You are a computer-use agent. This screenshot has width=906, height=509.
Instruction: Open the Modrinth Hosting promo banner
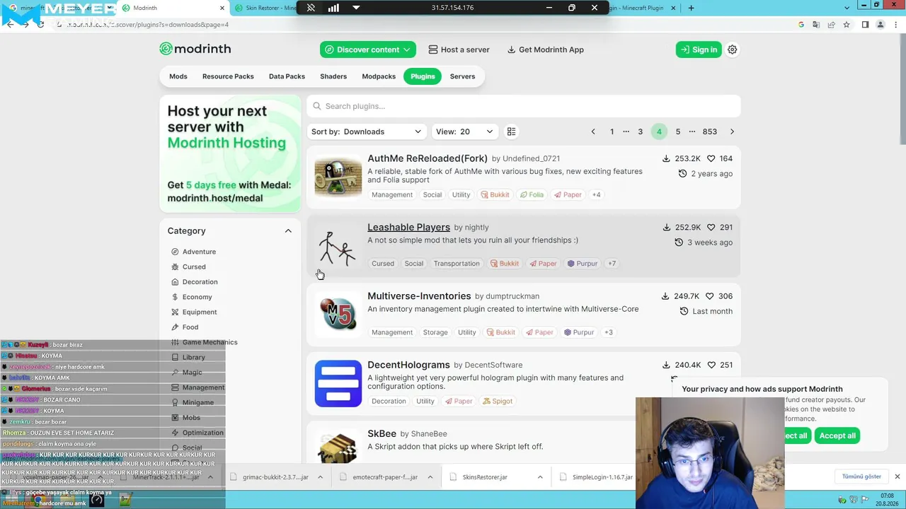pyautogui.click(x=230, y=153)
